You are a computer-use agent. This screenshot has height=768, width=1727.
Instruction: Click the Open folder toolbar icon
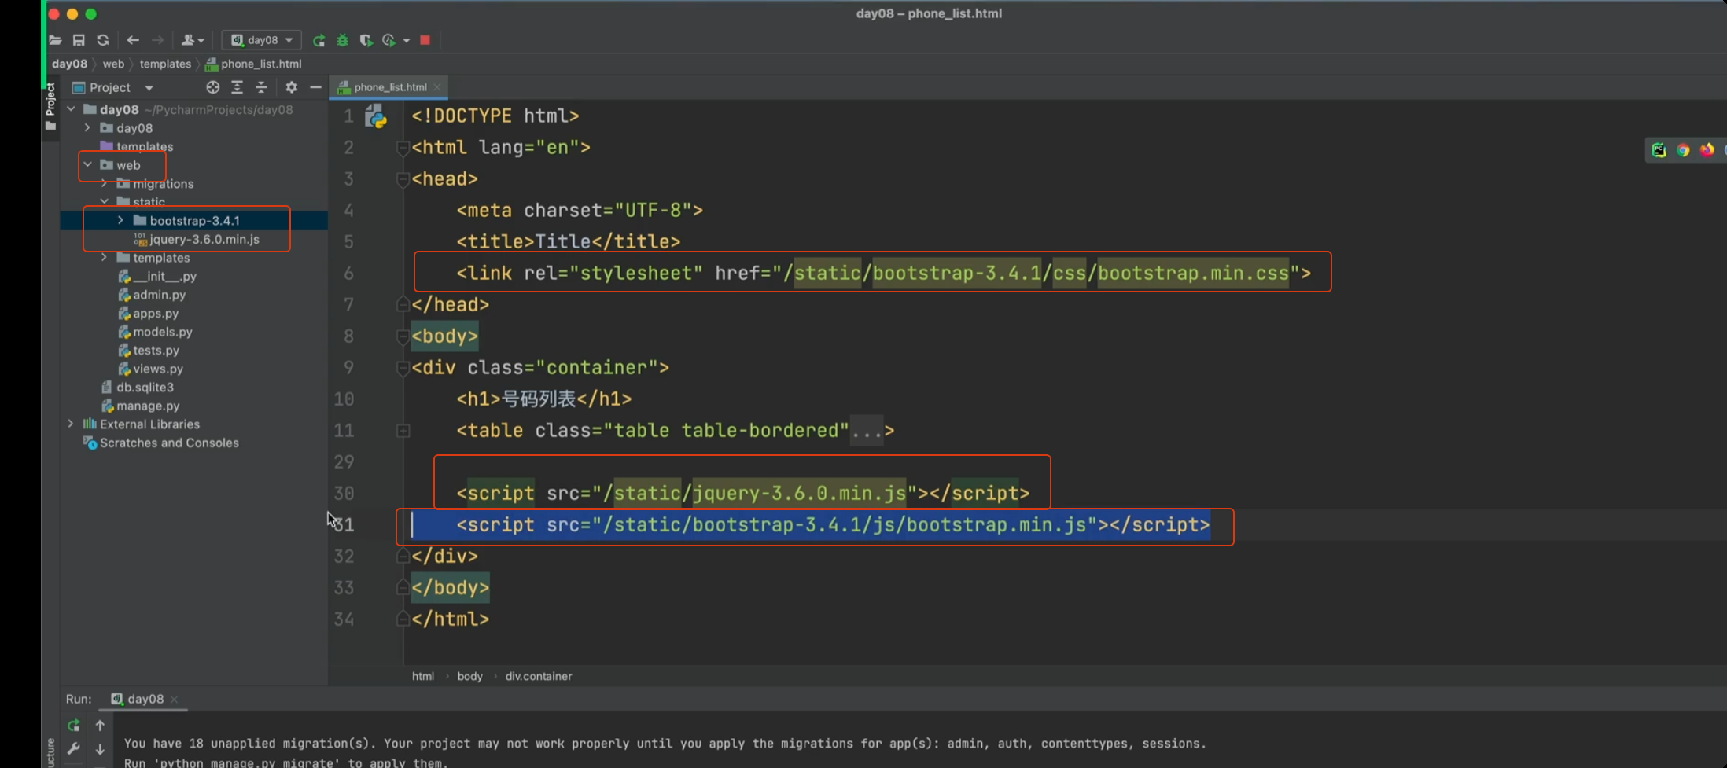pyautogui.click(x=55, y=40)
